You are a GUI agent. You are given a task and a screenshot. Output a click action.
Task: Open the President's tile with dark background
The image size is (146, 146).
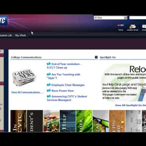[35, 121]
